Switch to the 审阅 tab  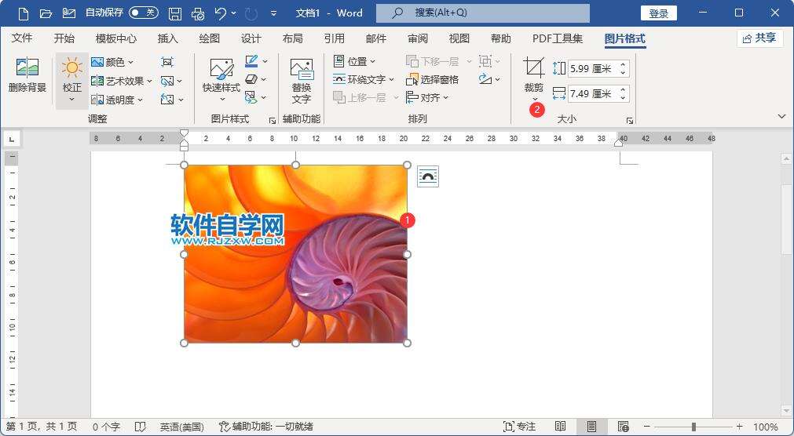(417, 38)
